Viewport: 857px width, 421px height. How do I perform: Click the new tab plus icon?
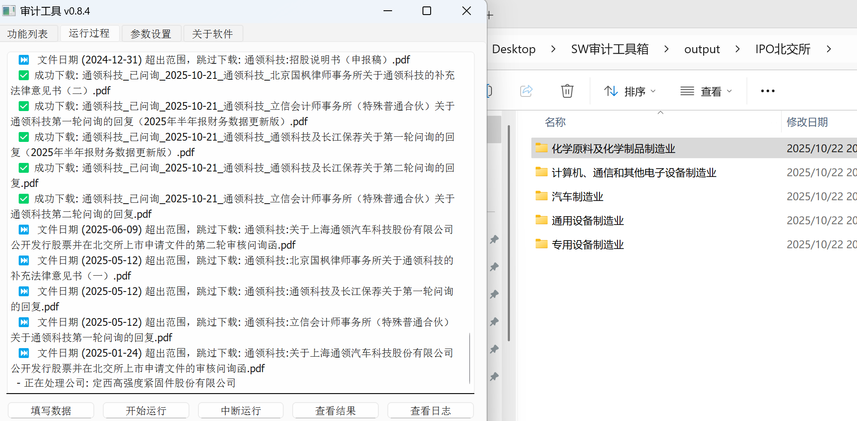click(x=490, y=15)
